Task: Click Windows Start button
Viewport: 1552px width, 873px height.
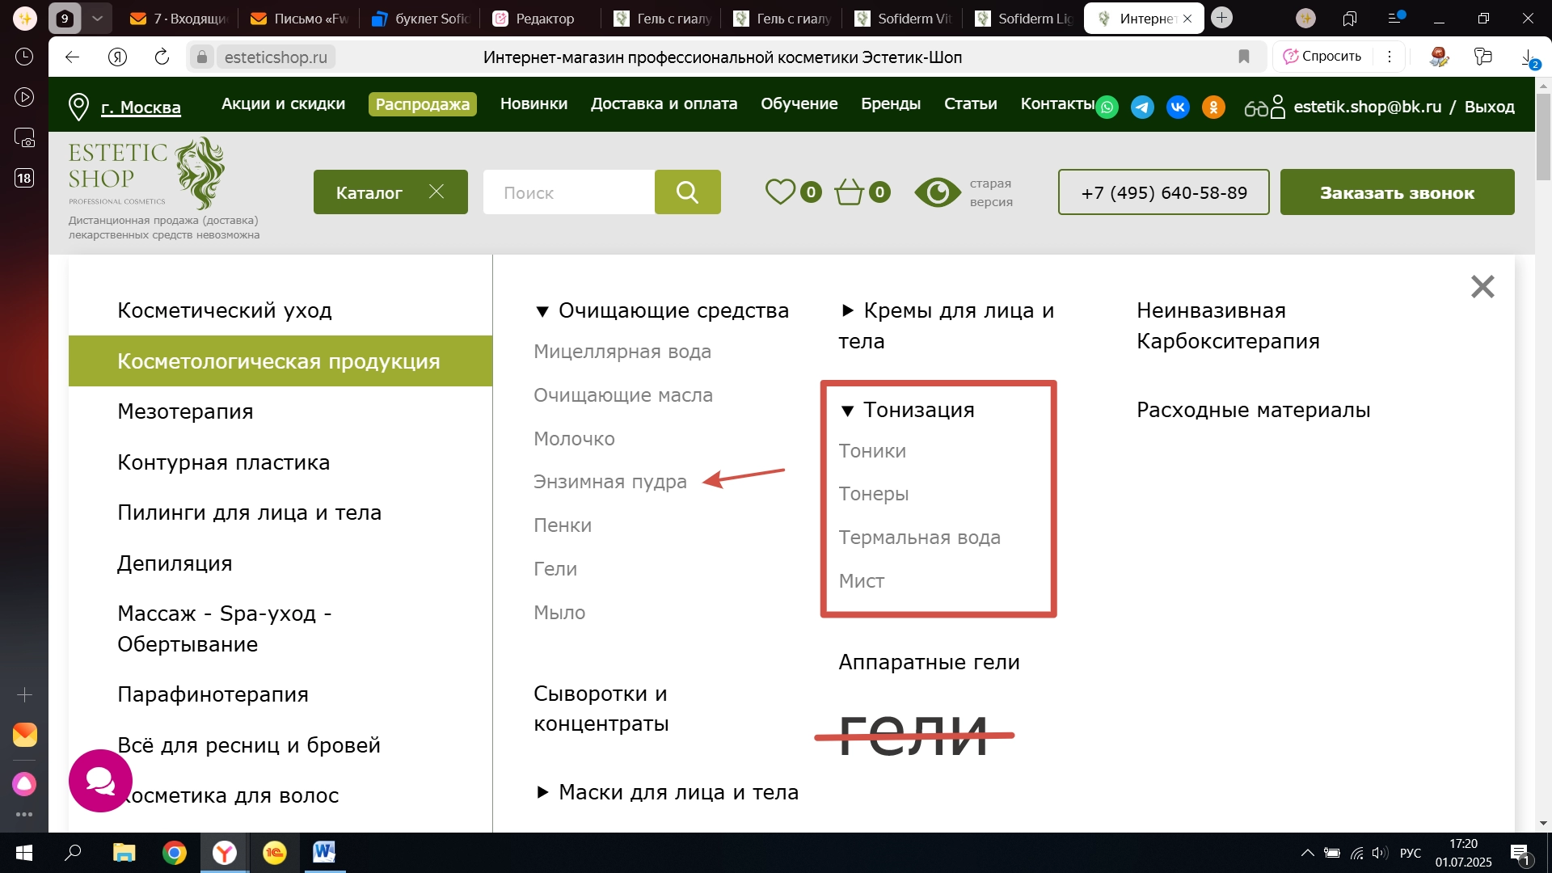Action: [x=23, y=852]
